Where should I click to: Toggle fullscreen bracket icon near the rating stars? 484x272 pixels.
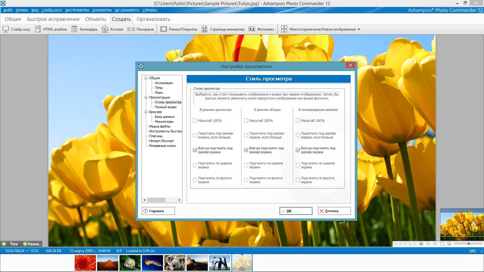(442, 244)
